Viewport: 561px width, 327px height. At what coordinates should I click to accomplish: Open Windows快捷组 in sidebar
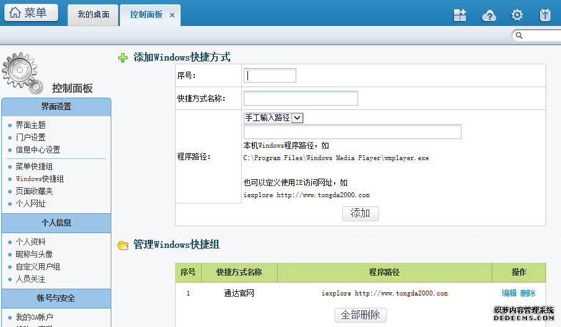click(40, 179)
